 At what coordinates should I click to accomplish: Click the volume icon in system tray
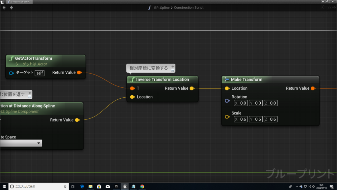point(309,187)
